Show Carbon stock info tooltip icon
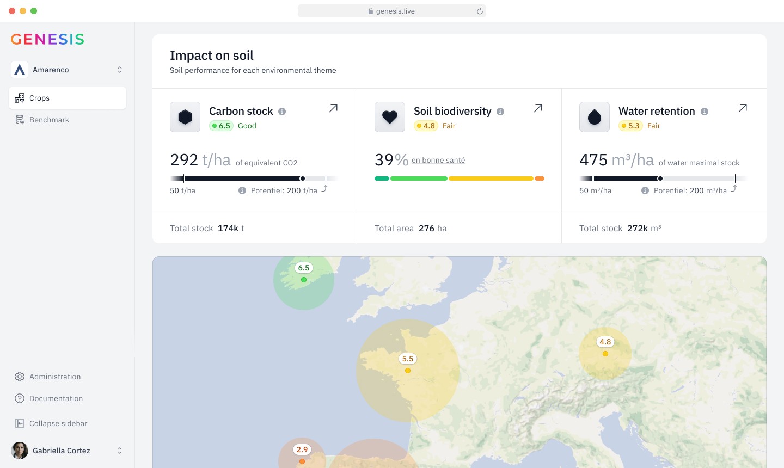Image resolution: width=784 pixels, height=468 pixels. [x=282, y=112]
